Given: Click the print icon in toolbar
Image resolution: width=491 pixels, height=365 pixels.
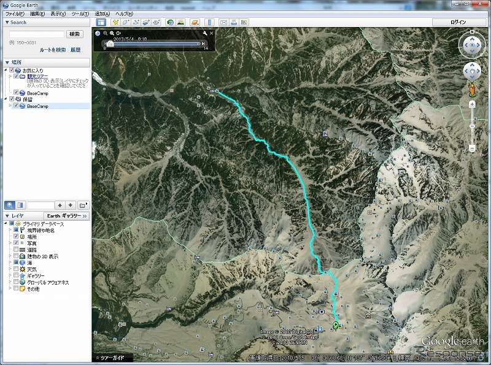Looking at the screenshot, I should [x=234, y=22].
